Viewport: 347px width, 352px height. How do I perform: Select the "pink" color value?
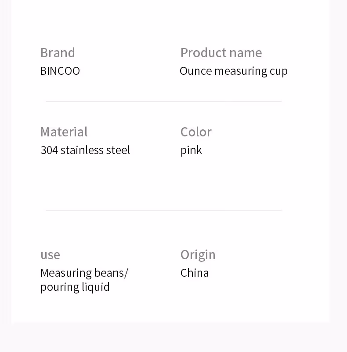tap(191, 150)
